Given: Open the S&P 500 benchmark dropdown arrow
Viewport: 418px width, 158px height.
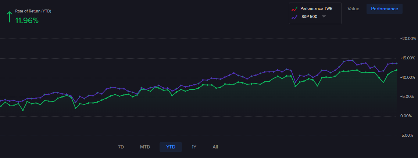Looking at the screenshot, I should 324,16.
